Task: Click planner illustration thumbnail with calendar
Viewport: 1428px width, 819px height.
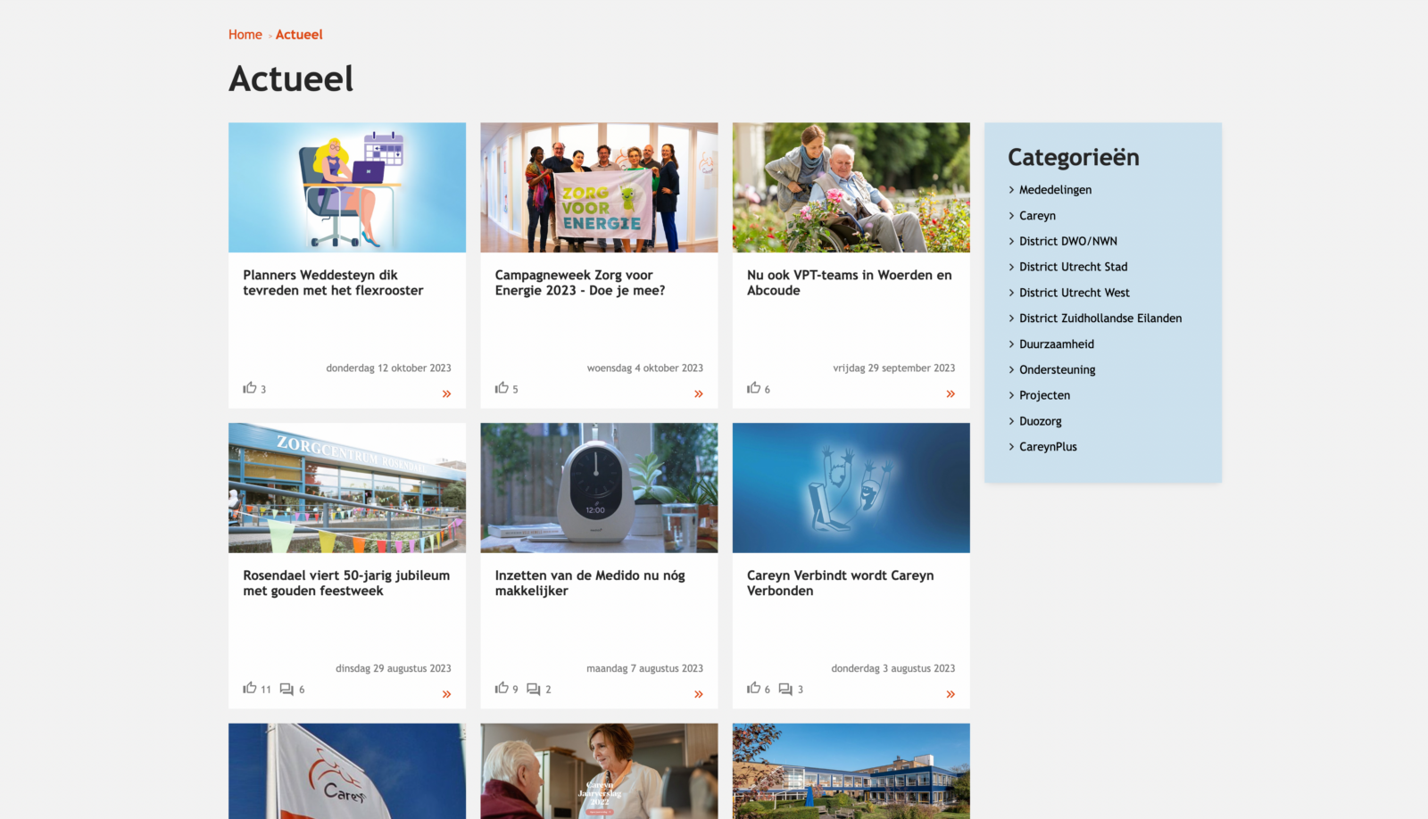Action: [x=347, y=187]
